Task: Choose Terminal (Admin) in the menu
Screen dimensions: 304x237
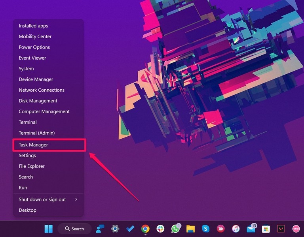Action: [37, 133]
